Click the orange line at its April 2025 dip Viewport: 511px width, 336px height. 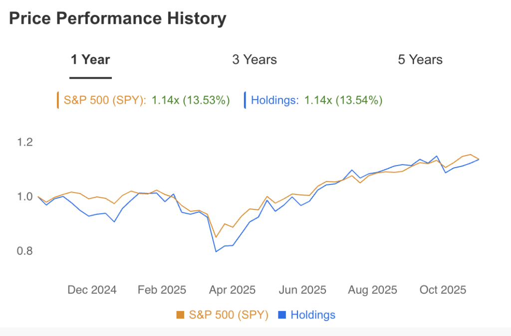point(217,236)
